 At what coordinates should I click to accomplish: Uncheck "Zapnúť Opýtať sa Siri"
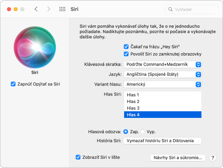pos(13,84)
